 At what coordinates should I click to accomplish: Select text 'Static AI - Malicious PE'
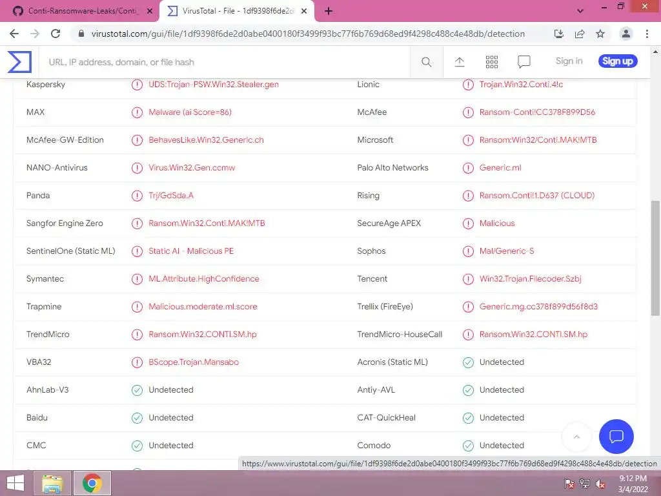191,251
